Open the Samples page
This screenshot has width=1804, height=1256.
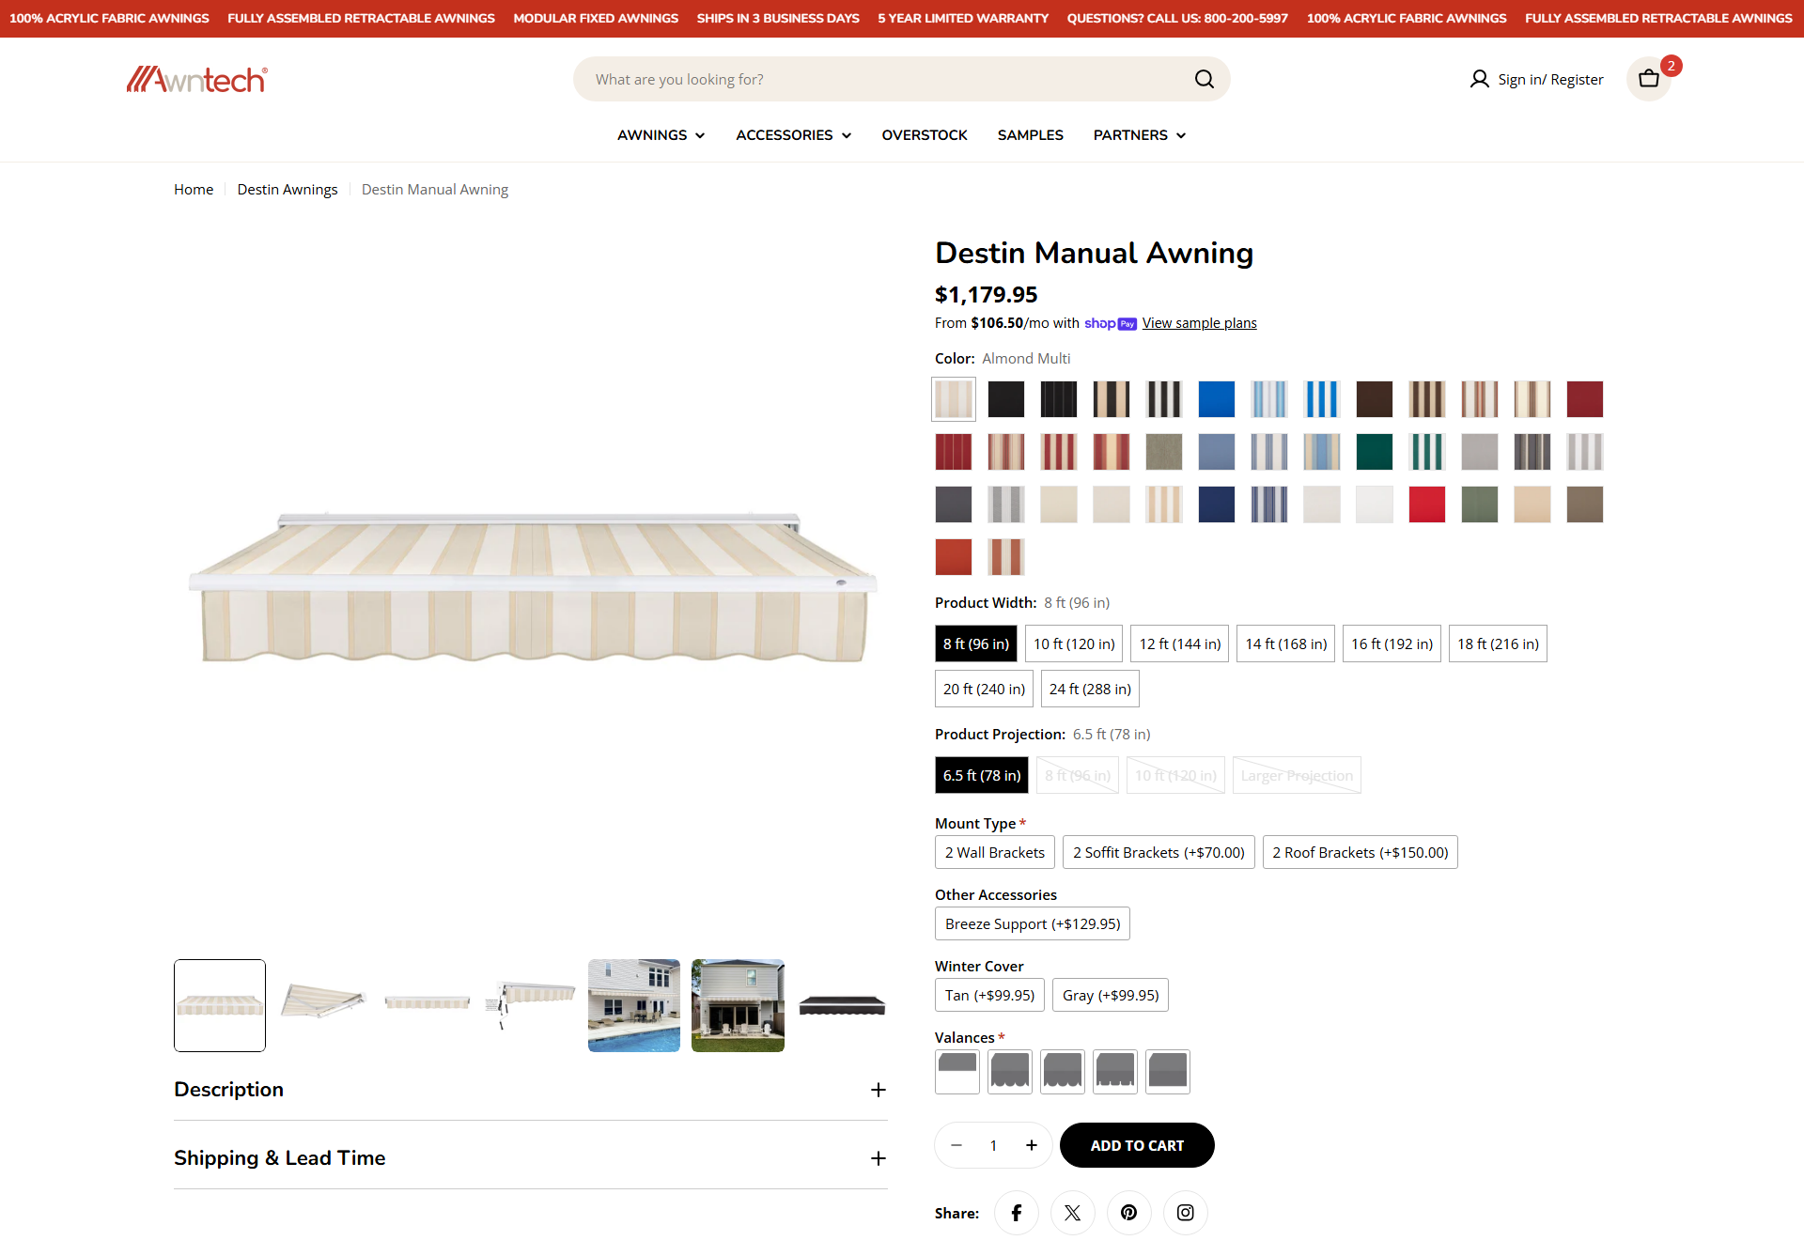tap(1030, 135)
